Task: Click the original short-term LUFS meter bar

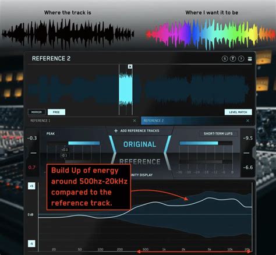Action: click(199, 143)
